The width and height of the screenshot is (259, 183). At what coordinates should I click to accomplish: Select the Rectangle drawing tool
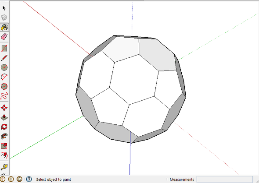tap(4, 49)
